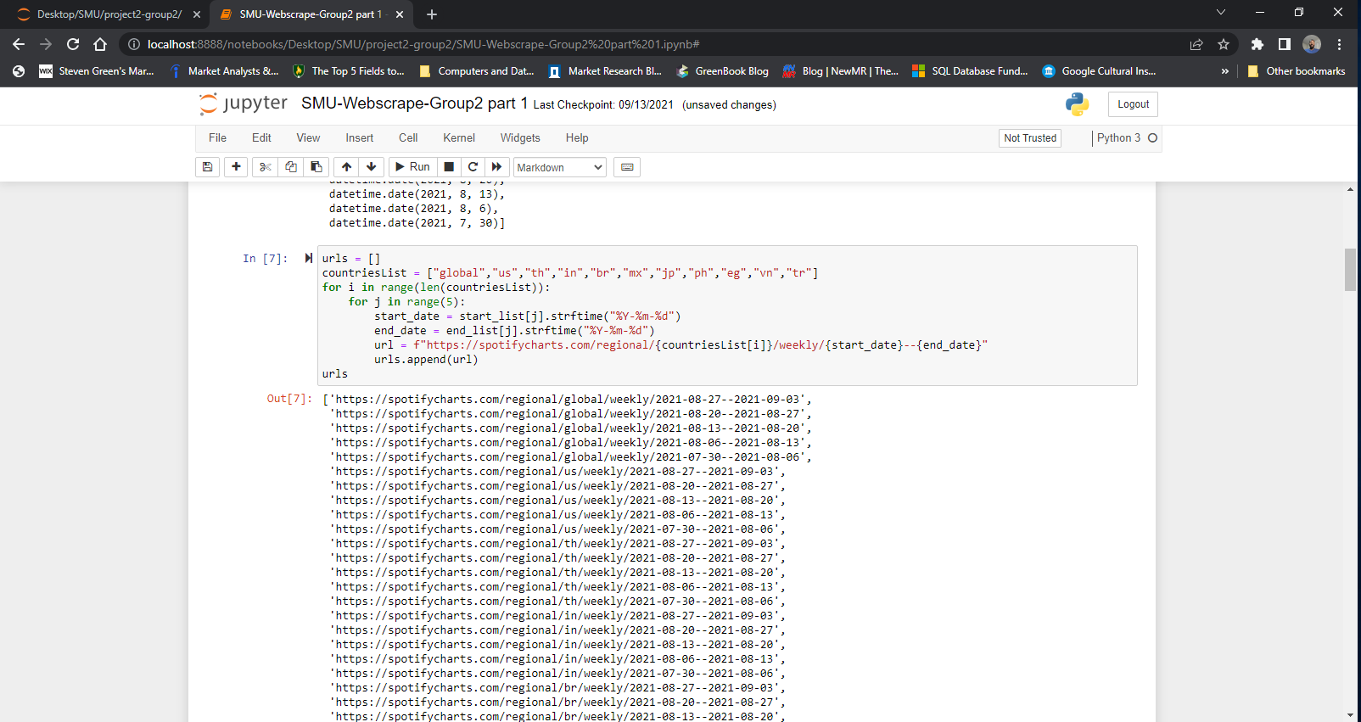1361x722 pixels.
Task: Expand the Computers and Dat... bookmarks folder
Action: pyautogui.click(x=477, y=71)
